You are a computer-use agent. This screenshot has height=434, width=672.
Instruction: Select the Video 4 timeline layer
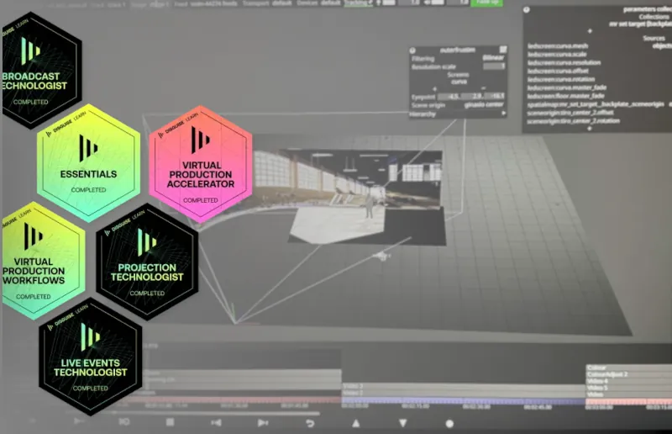point(628,381)
